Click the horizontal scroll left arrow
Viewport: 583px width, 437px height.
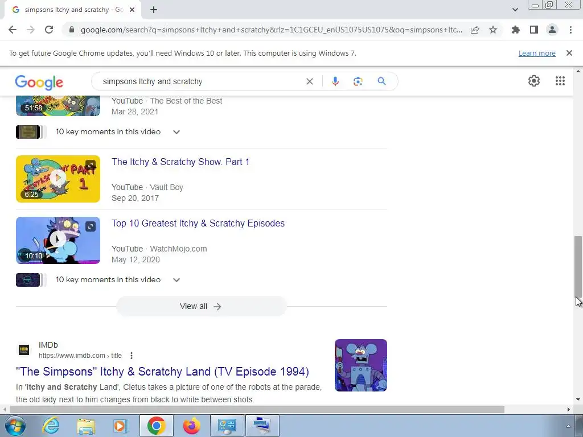[4, 409]
